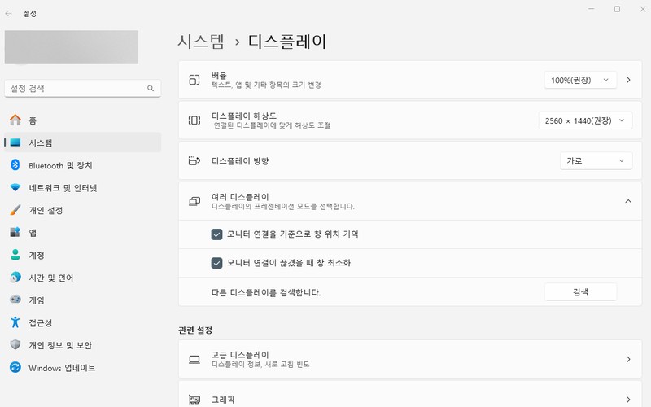This screenshot has width=651, height=407.
Task: Click the 홈 house icon
Action: pyautogui.click(x=15, y=120)
